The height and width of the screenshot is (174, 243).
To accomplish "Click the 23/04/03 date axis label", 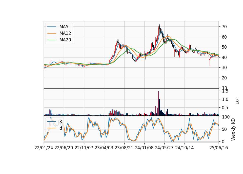I will (x=104, y=148).
